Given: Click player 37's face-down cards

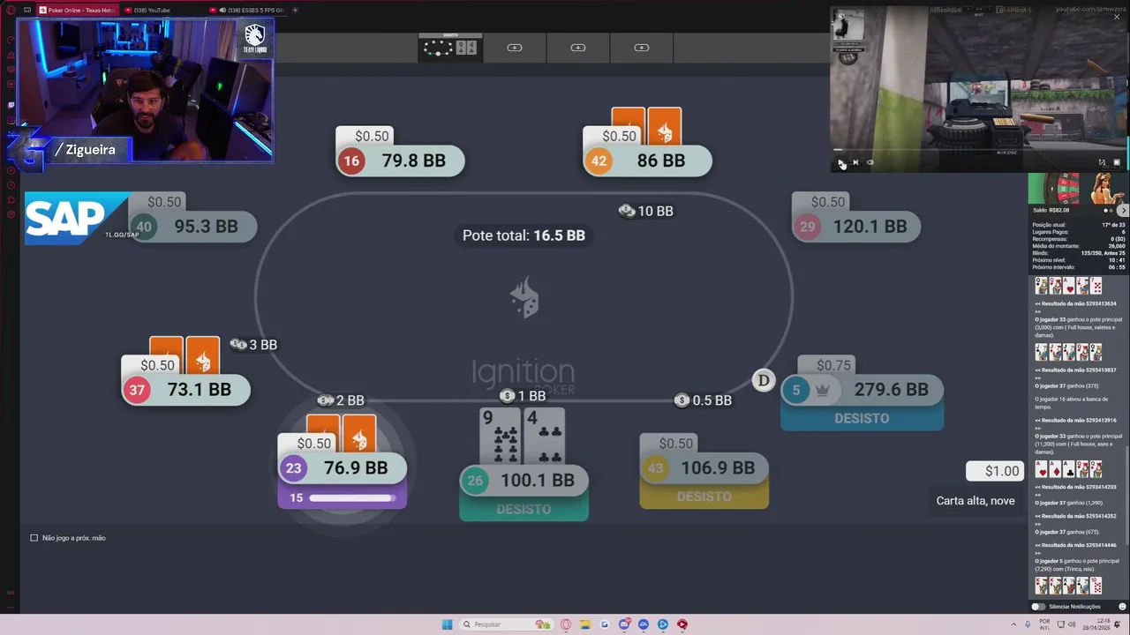Looking at the screenshot, I should (185, 355).
